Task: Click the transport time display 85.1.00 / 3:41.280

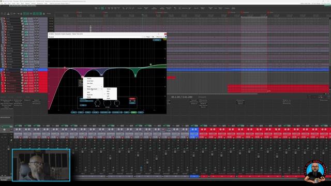Action: coord(182,97)
